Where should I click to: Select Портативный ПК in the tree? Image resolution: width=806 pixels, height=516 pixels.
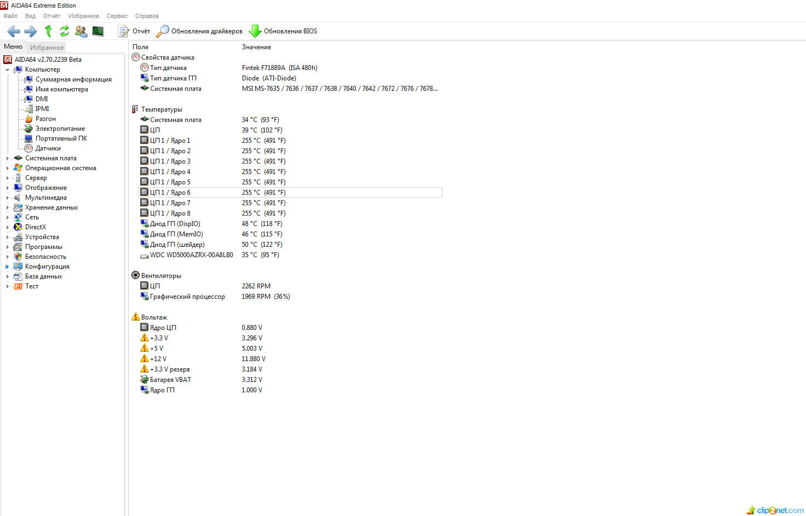point(61,138)
